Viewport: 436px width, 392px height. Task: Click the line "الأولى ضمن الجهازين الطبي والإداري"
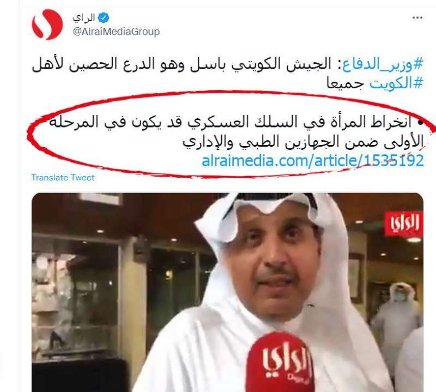tap(303, 142)
